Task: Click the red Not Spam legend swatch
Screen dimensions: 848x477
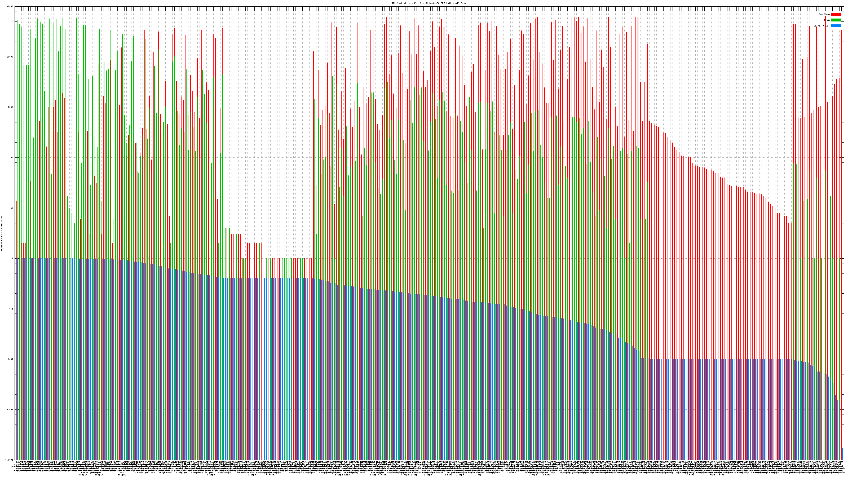Action: click(836, 14)
